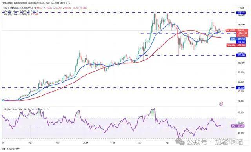Select the EMA (20, close) indicator legend
This screenshot has width=251, height=152.
(x=20, y=11)
